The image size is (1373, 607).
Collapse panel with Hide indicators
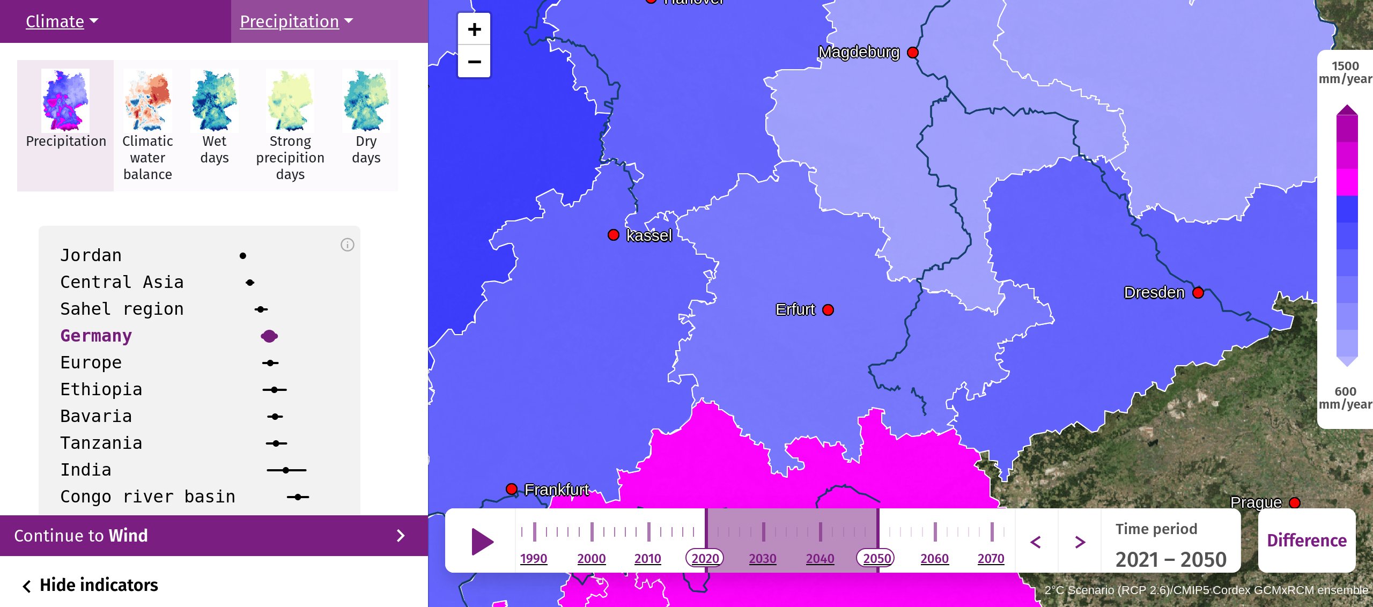click(91, 585)
